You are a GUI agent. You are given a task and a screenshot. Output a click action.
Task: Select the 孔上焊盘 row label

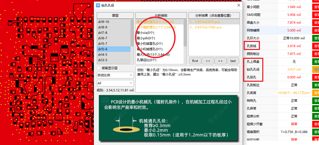[253, 62]
